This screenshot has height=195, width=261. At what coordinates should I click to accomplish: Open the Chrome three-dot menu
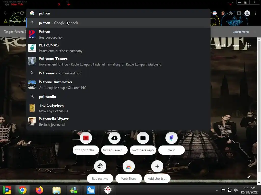tap(255, 13)
